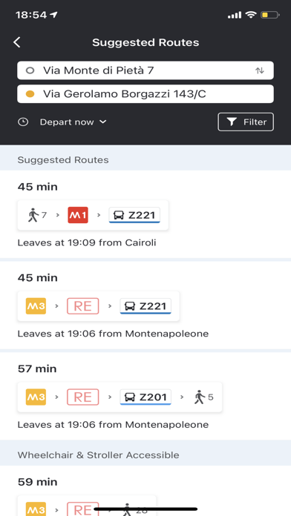Click the Z221 bus badge in first route

click(x=134, y=215)
